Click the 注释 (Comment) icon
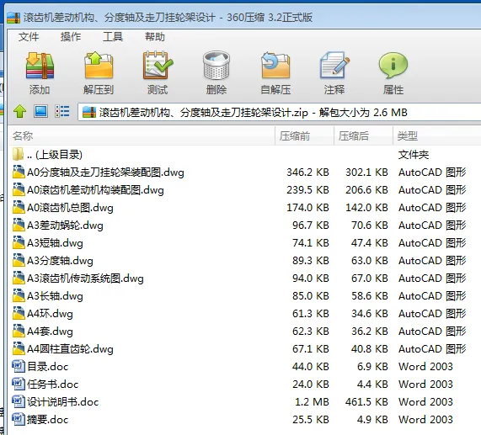This screenshot has width=481, height=435. point(334,66)
